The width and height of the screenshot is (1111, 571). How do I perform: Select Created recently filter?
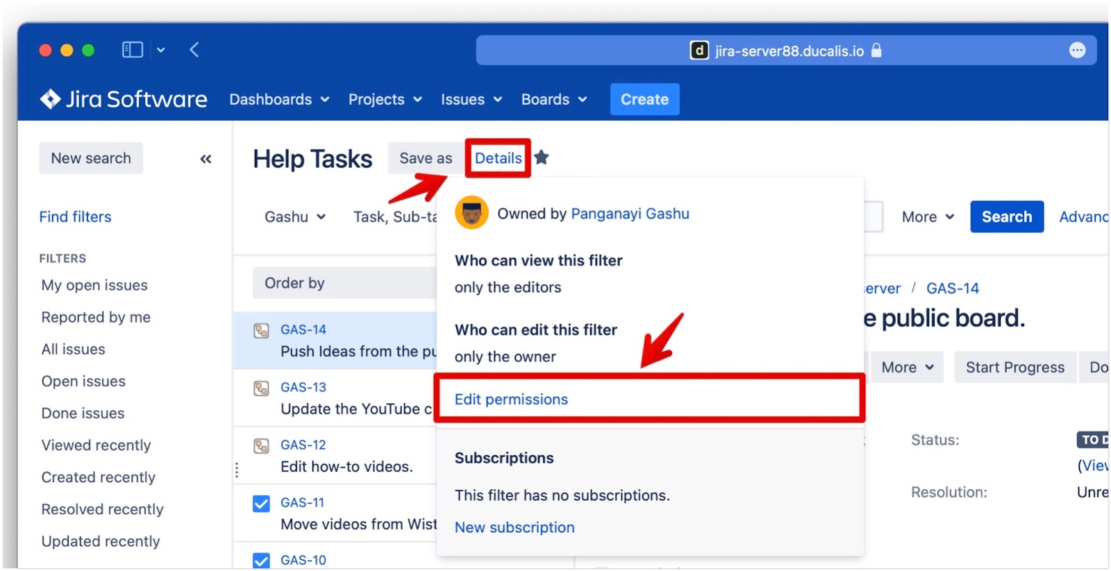point(98,477)
